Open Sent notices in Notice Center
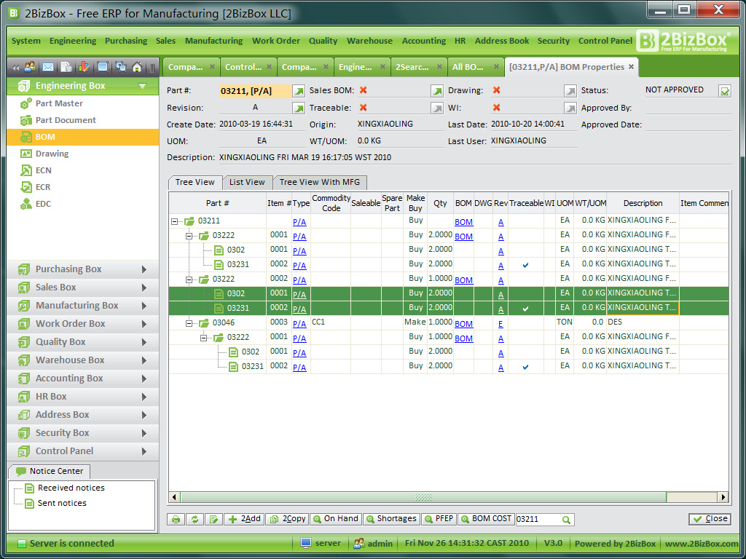This screenshot has height=559, width=746. [x=62, y=504]
